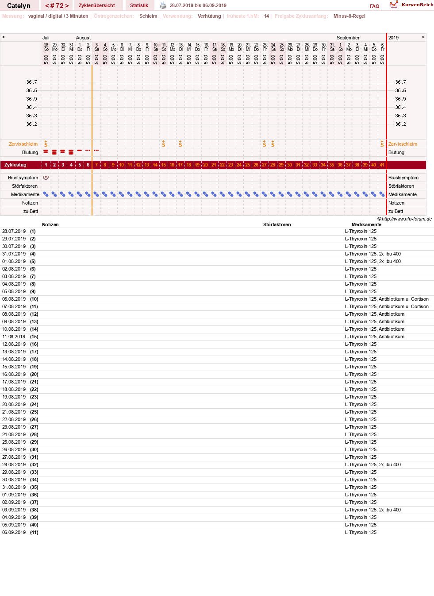Go to next cycle with the right arrow after #72
The image size is (434, 596).
67,6
